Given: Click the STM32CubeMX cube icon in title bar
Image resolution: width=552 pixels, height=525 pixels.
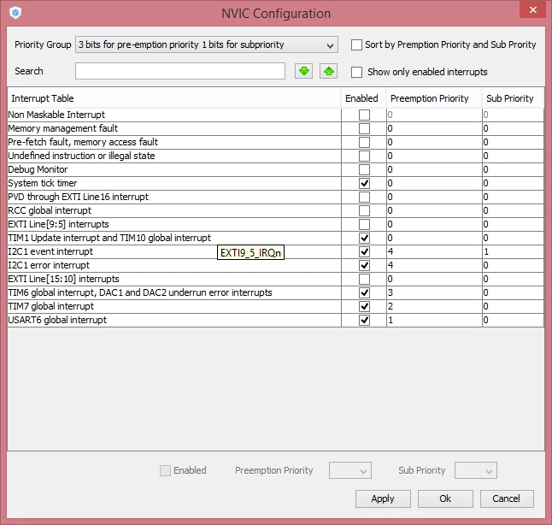Looking at the screenshot, I should coord(15,13).
